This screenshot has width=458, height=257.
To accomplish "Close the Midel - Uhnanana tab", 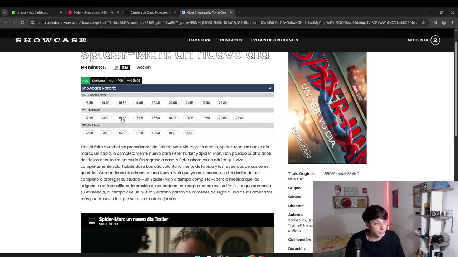I will [118, 12].
